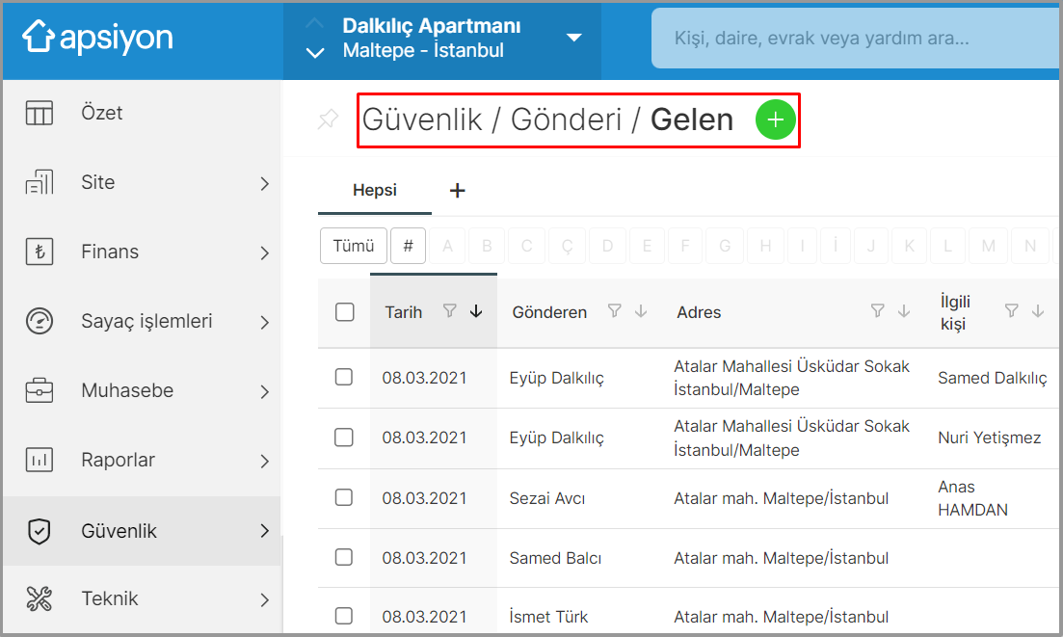1063x637 pixels.
Task: Check the row for Nuri Yetişmez recipient
Action: 344,438
